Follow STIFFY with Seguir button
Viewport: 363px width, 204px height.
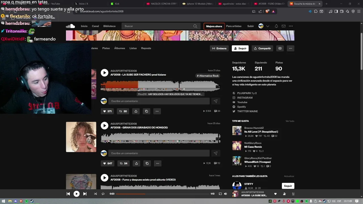tap(288, 186)
